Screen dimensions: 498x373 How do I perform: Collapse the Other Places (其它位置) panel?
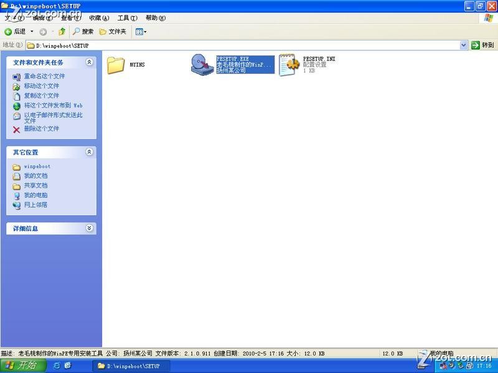click(89, 152)
